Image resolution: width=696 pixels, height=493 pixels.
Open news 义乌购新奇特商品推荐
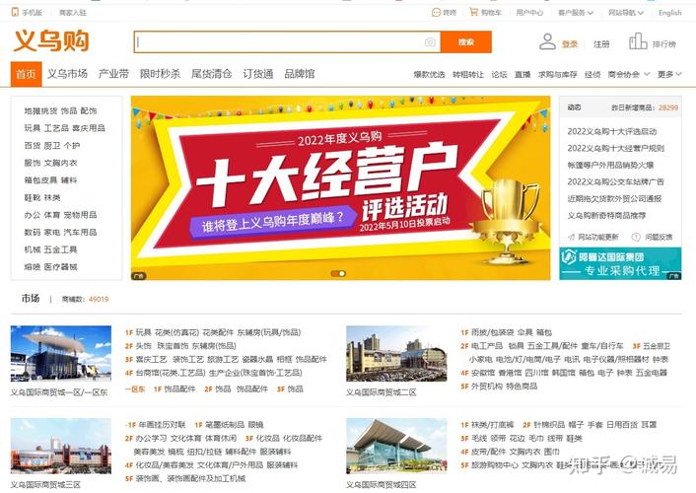click(606, 215)
